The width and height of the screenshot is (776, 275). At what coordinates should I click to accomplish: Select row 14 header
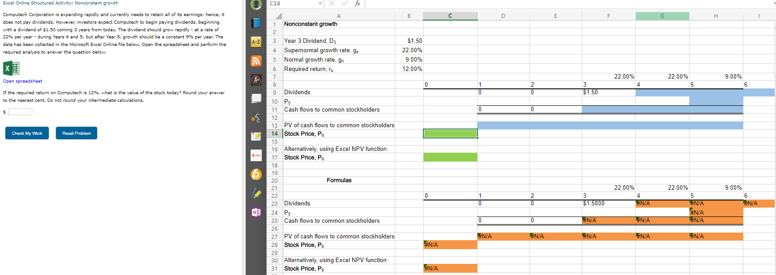click(x=275, y=133)
